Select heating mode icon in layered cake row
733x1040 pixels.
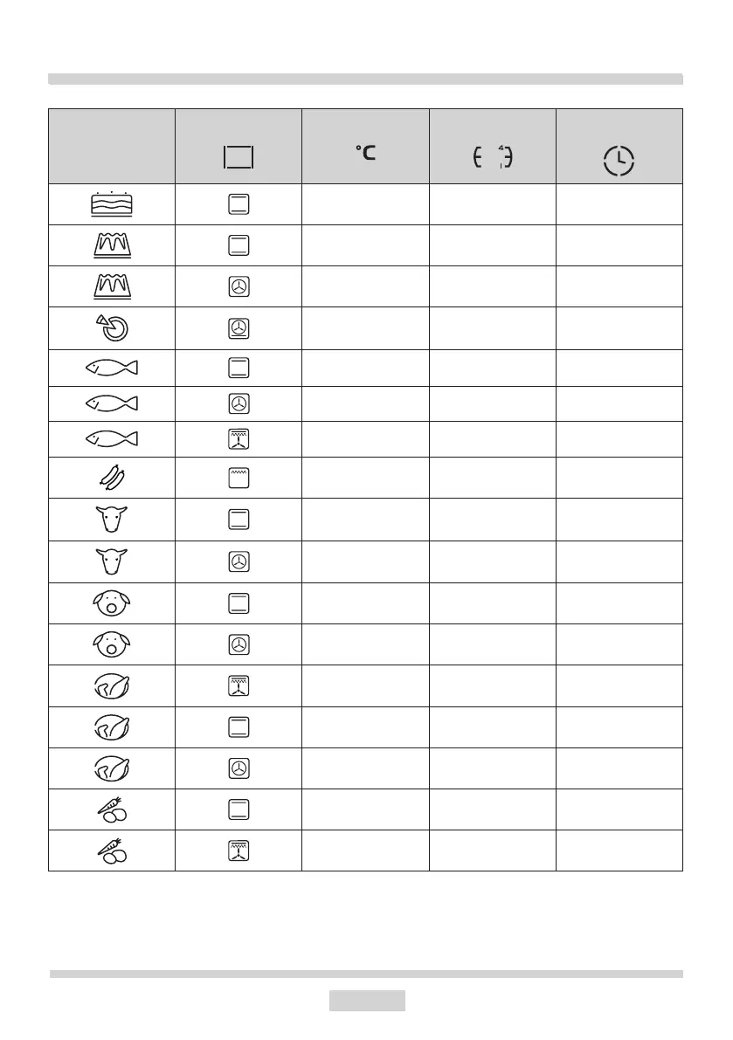[x=239, y=204]
